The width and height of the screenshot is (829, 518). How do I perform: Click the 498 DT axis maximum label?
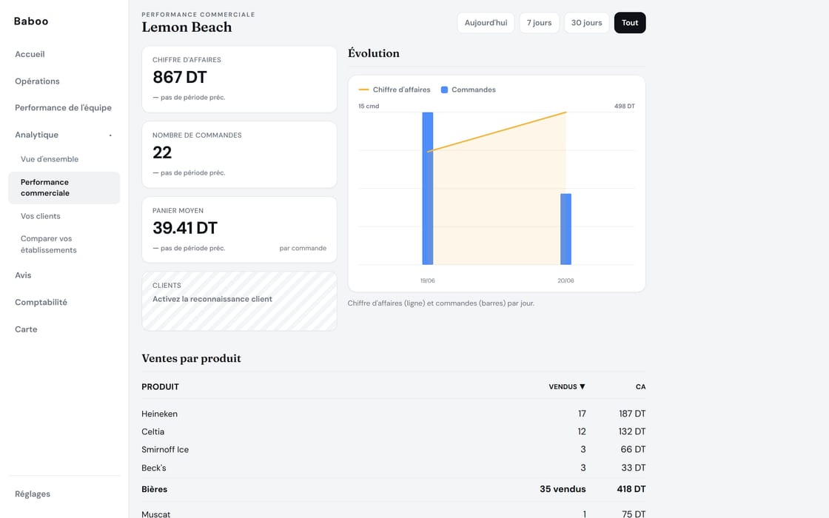625,107
